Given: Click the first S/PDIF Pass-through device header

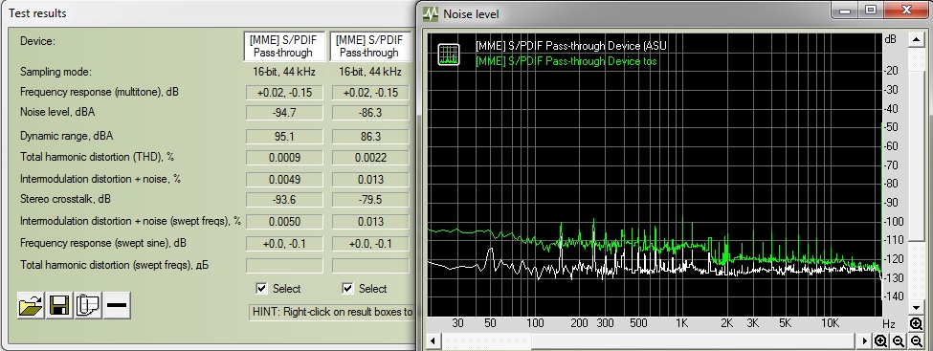Looking at the screenshot, I should click(284, 47).
